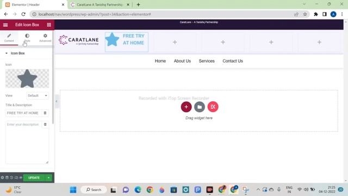The height and width of the screenshot is (196, 348).
Task: Open the Navigator layers icon
Action: (7, 178)
